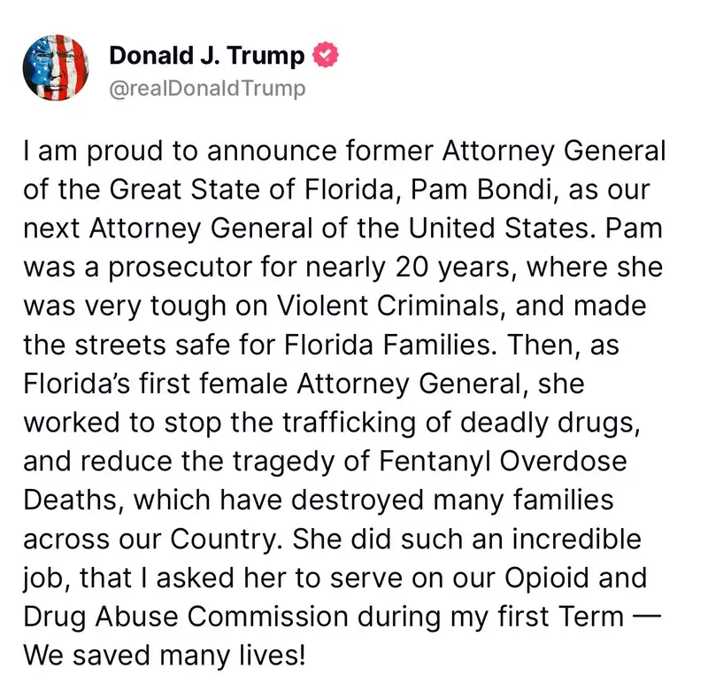This screenshot has width=708, height=699.
Task: Open the @realDonaldTrump handle link
Action: (207, 88)
